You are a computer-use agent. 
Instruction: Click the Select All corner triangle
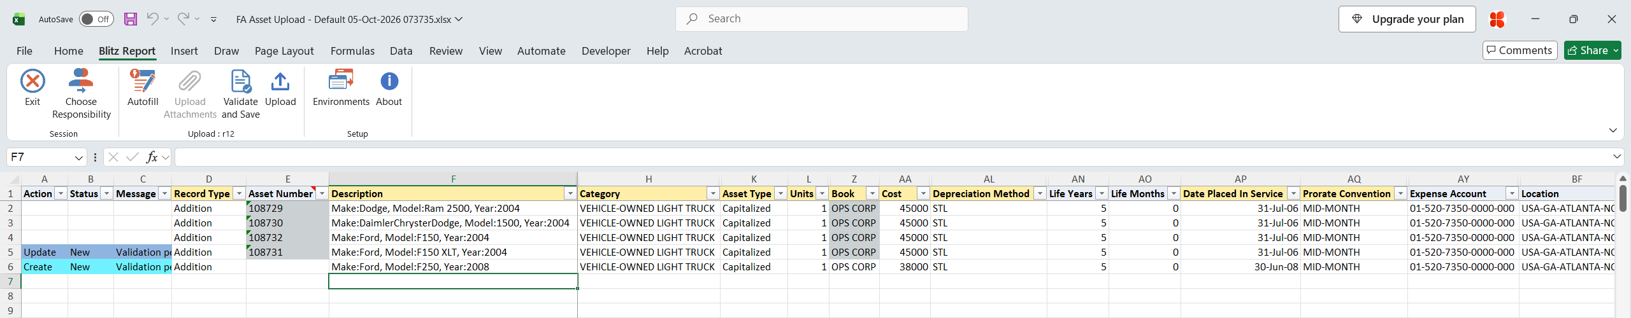point(15,179)
